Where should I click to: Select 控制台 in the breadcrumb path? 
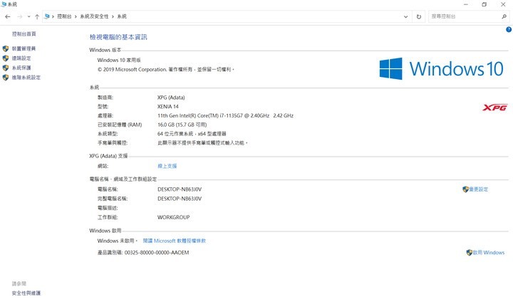pyautogui.click(x=64, y=16)
